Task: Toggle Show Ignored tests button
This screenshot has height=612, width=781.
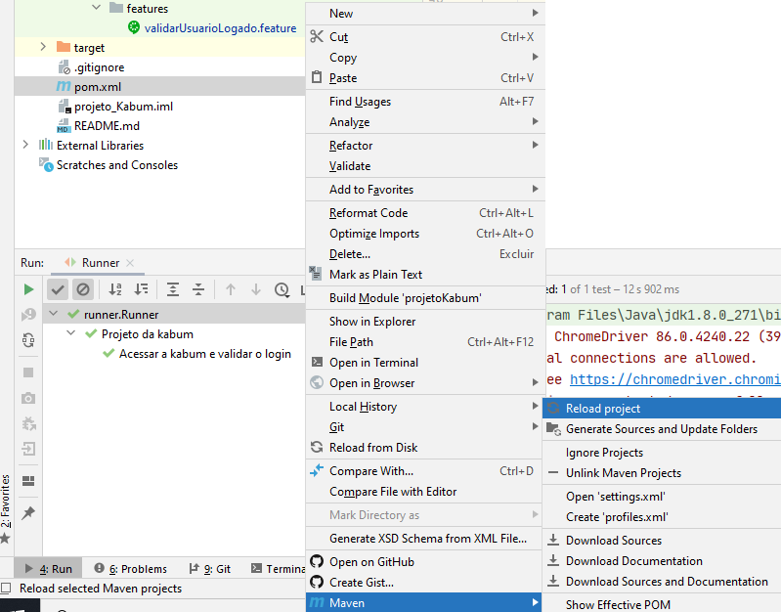Action: pyautogui.click(x=83, y=289)
